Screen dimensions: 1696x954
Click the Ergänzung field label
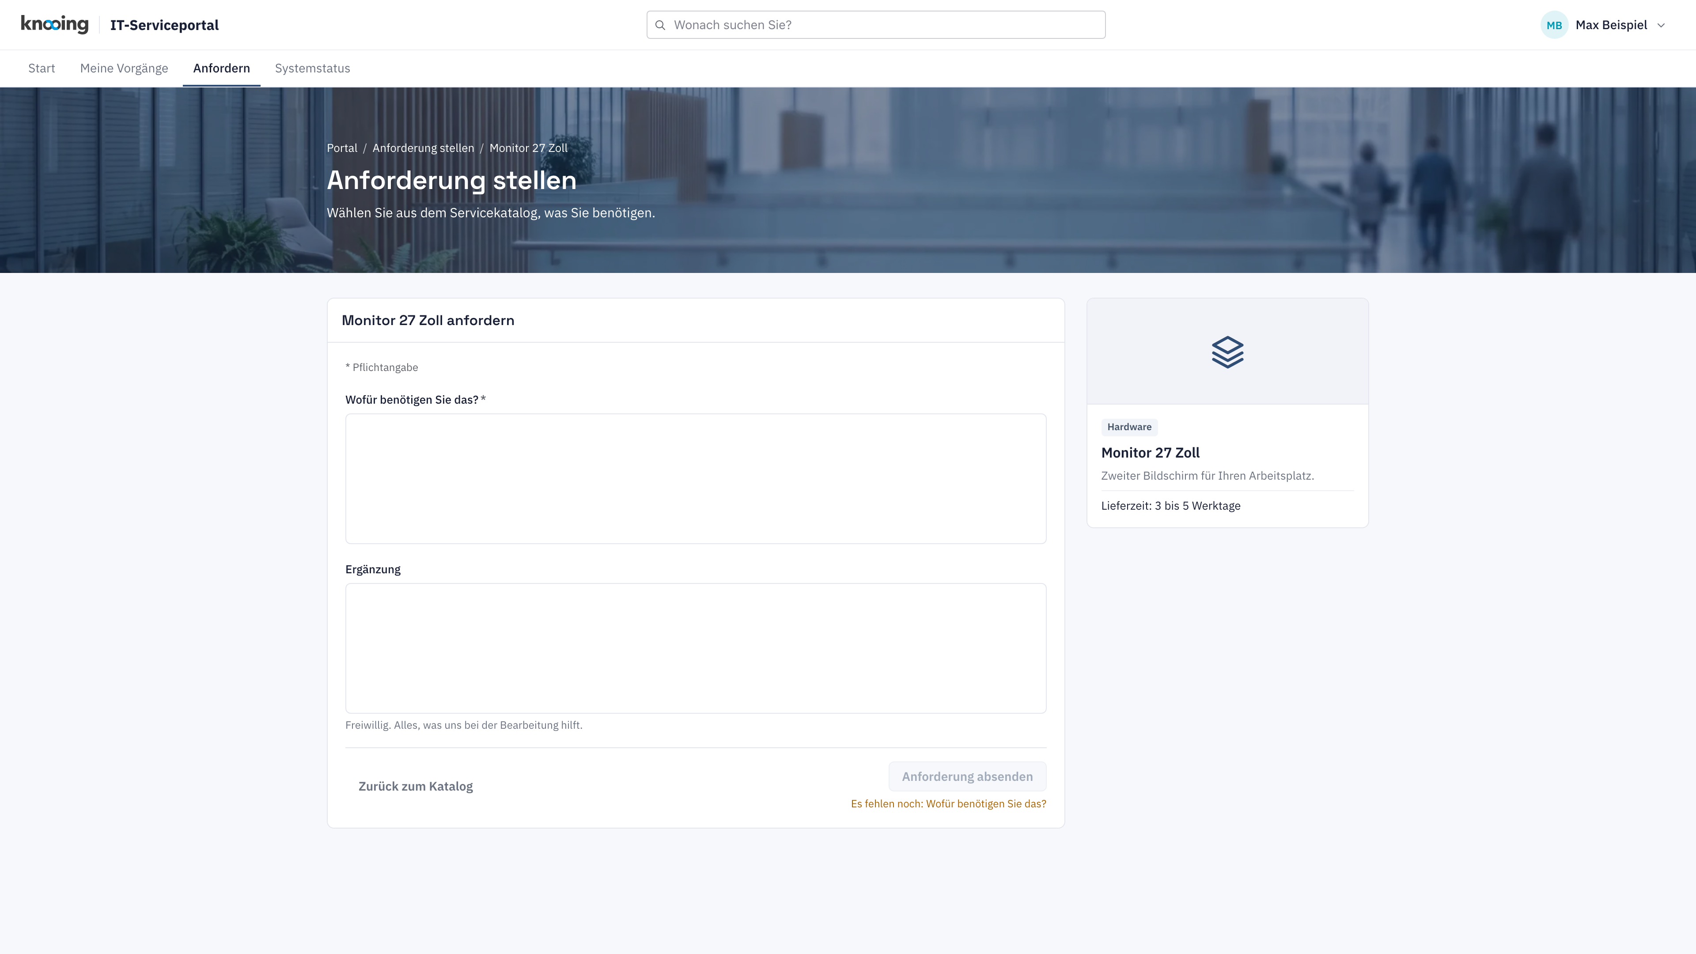pyautogui.click(x=373, y=569)
